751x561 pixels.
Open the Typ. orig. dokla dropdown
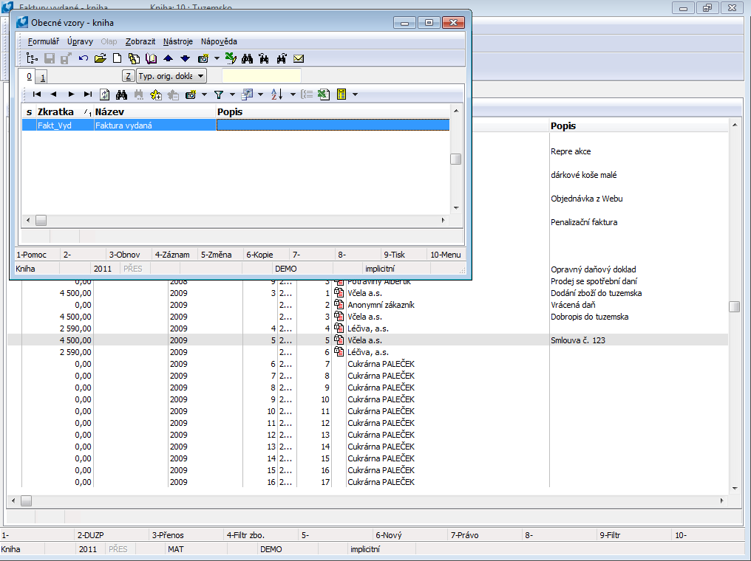coord(171,76)
